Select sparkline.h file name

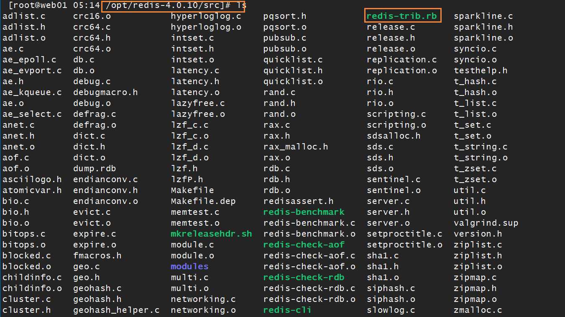tap(483, 27)
